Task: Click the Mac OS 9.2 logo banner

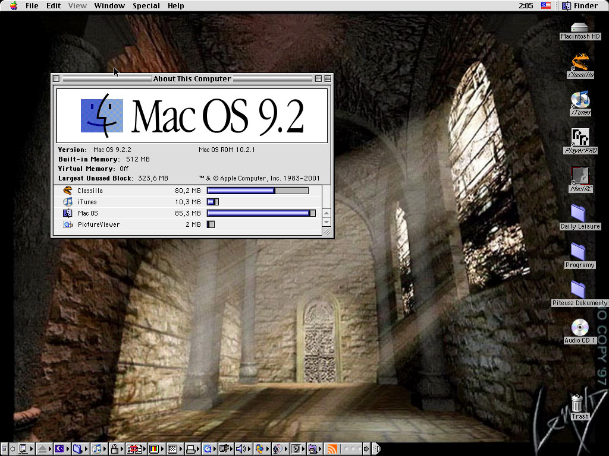Action: tap(192, 116)
